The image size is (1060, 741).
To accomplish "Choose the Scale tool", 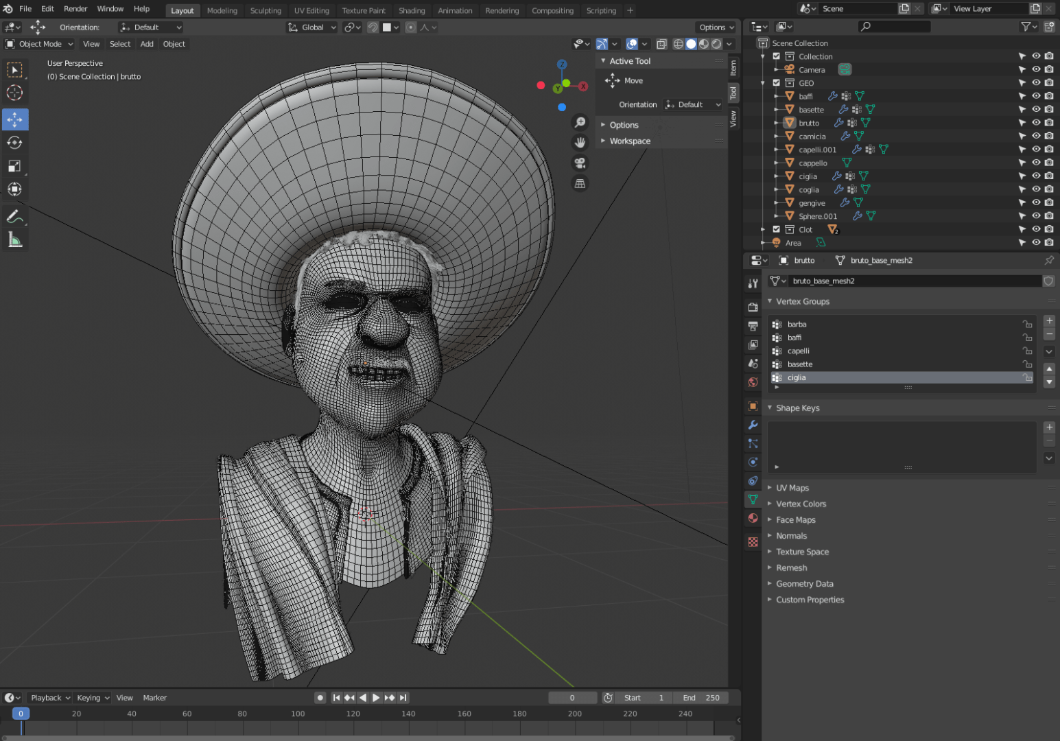I will pyautogui.click(x=14, y=166).
